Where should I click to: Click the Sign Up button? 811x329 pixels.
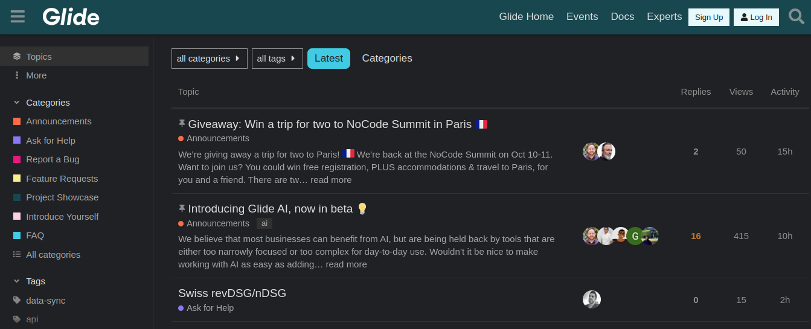point(709,17)
